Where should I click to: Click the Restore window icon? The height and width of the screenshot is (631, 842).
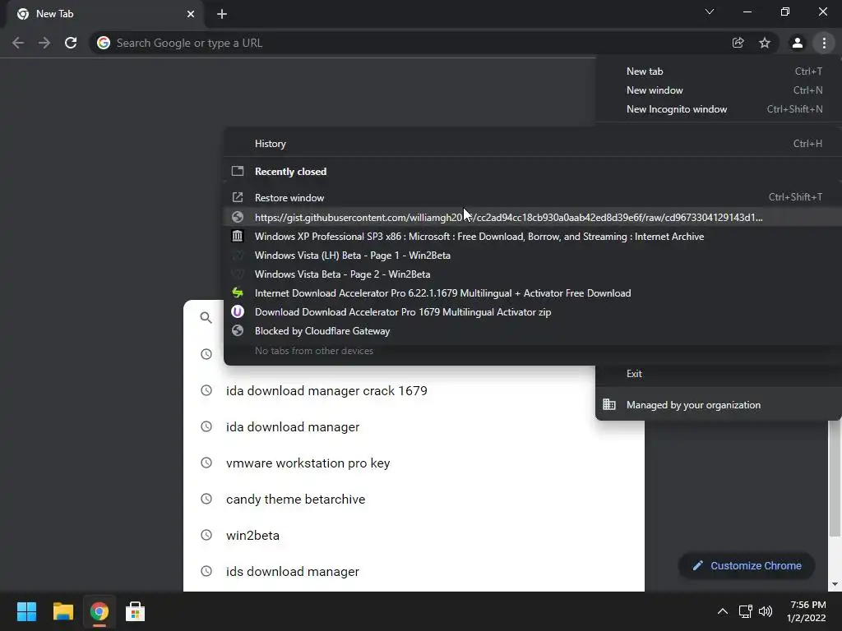pos(238,197)
